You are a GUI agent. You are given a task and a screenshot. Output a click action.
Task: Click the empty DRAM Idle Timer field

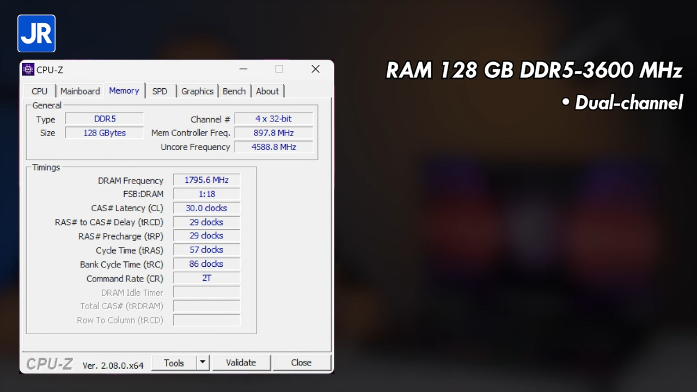(206, 292)
